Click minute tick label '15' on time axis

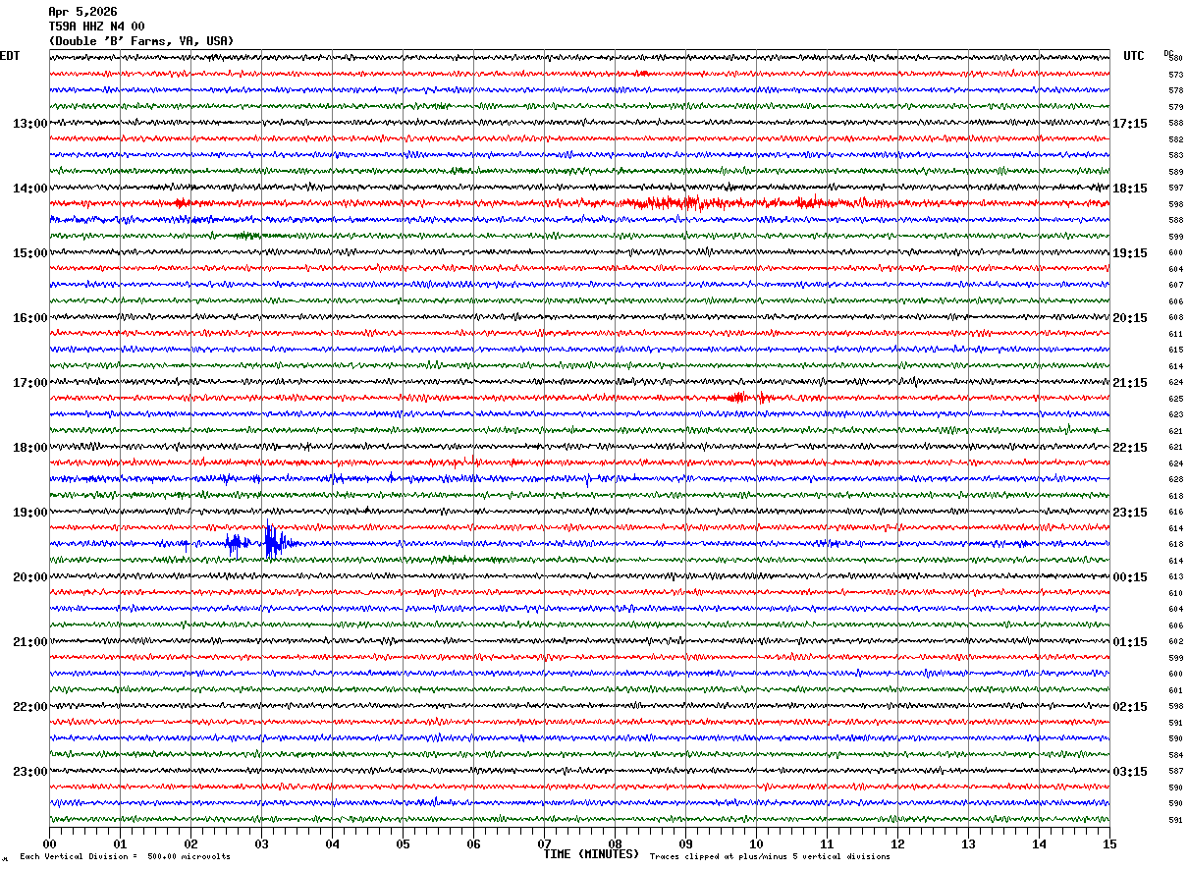pyautogui.click(x=1109, y=843)
